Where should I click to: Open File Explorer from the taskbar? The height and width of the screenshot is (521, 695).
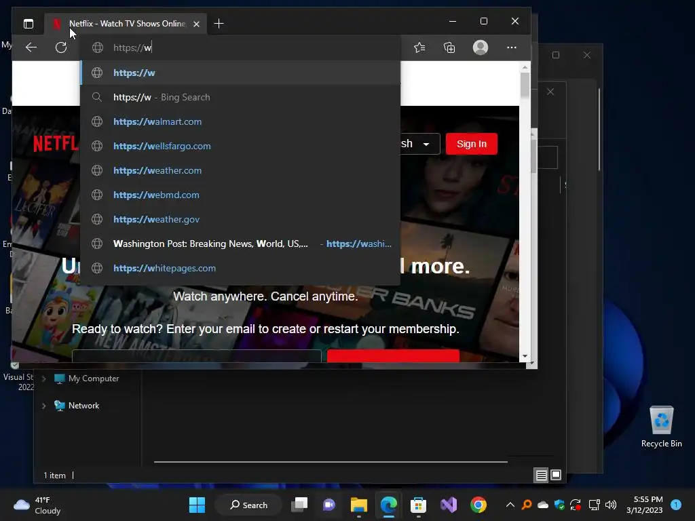tap(358, 505)
